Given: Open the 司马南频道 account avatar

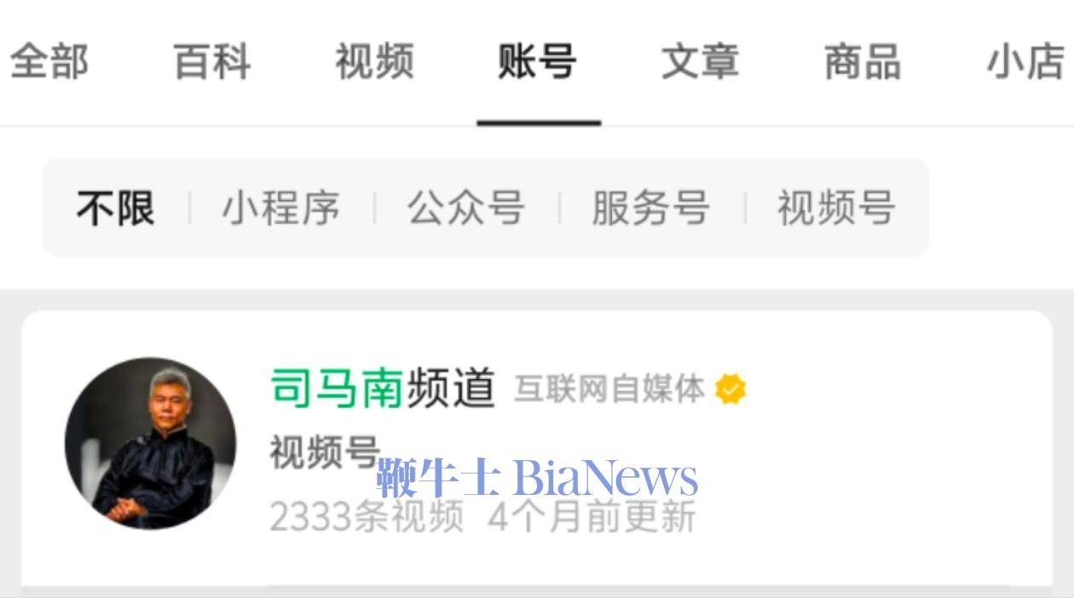Looking at the screenshot, I should click(x=151, y=443).
